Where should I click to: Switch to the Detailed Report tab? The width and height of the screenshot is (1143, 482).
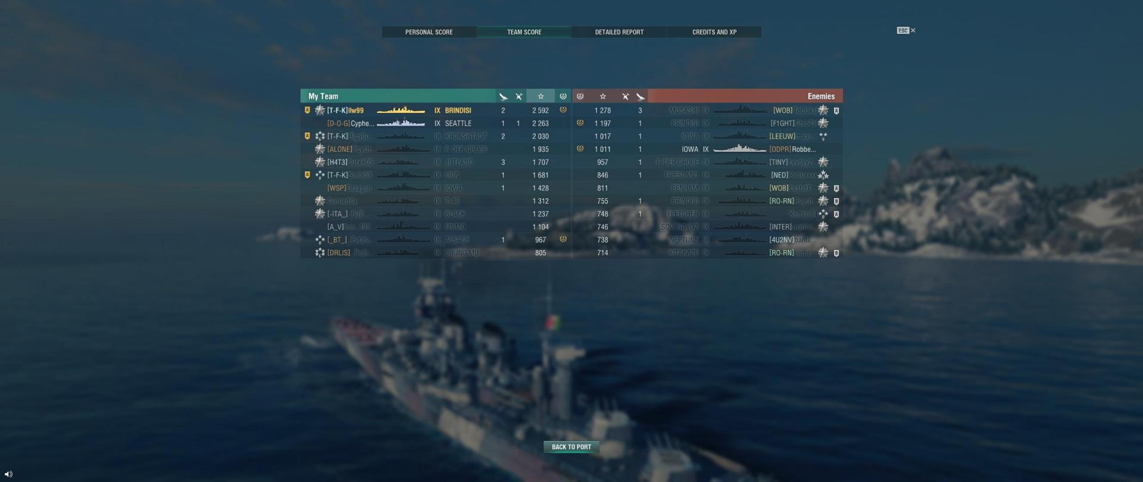[x=619, y=32]
